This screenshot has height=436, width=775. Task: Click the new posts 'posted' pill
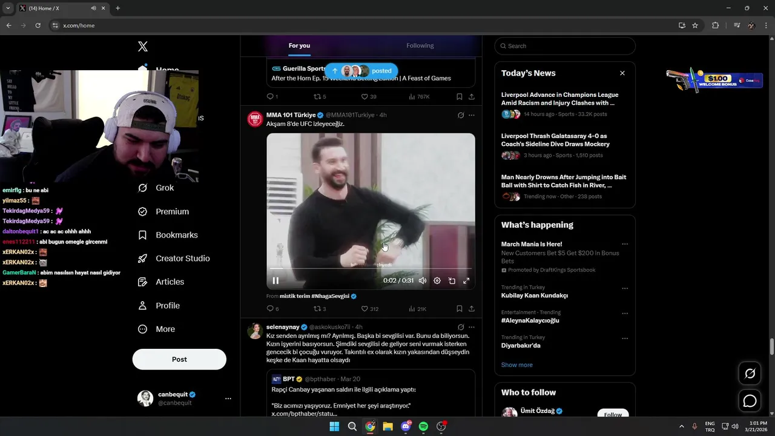point(361,71)
